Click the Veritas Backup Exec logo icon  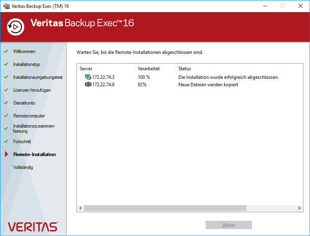(16, 27)
